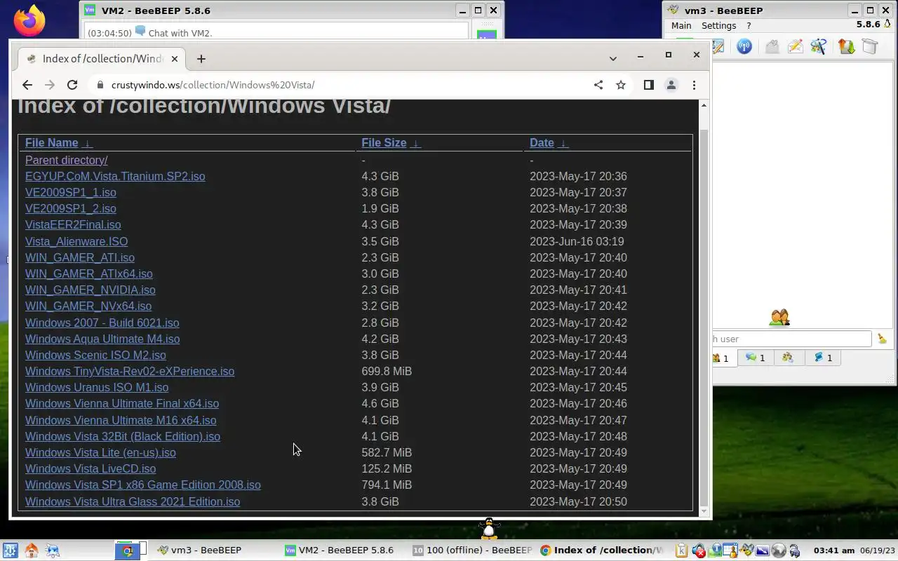Screen dimensions: 898x561
Task: Open Windows Vienna Ultimate Final x64.iso
Action: 122,403
